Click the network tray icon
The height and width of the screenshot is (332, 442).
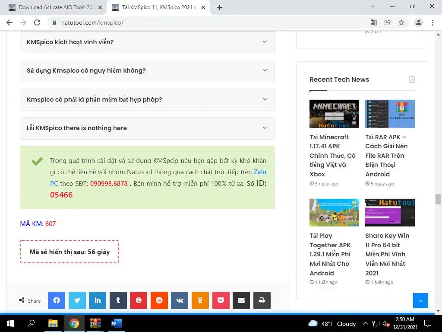click(376, 323)
